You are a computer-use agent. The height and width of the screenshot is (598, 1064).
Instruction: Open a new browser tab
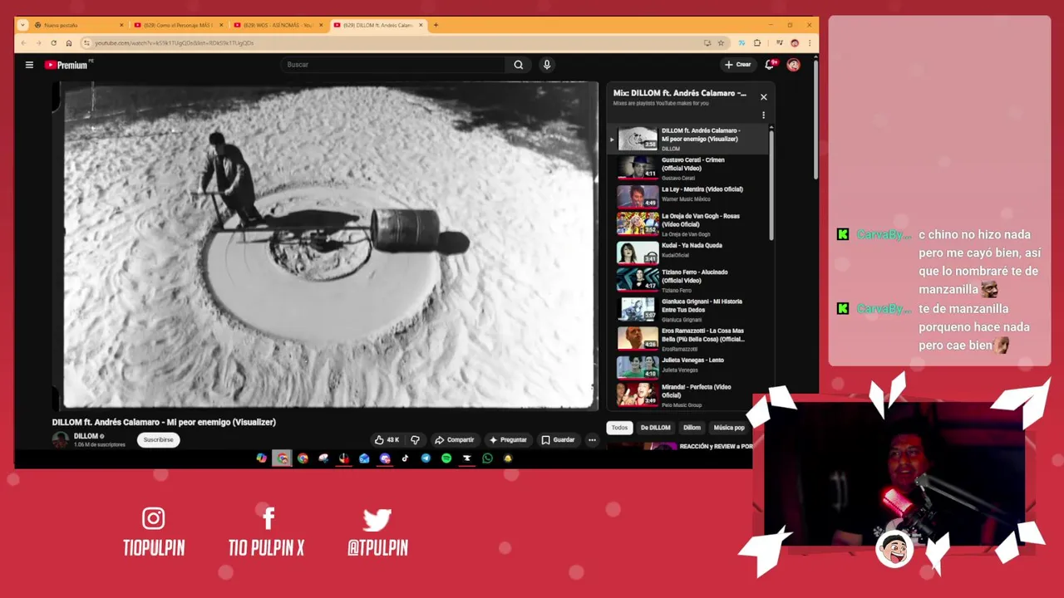pyautogui.click(x=436, y=25)
